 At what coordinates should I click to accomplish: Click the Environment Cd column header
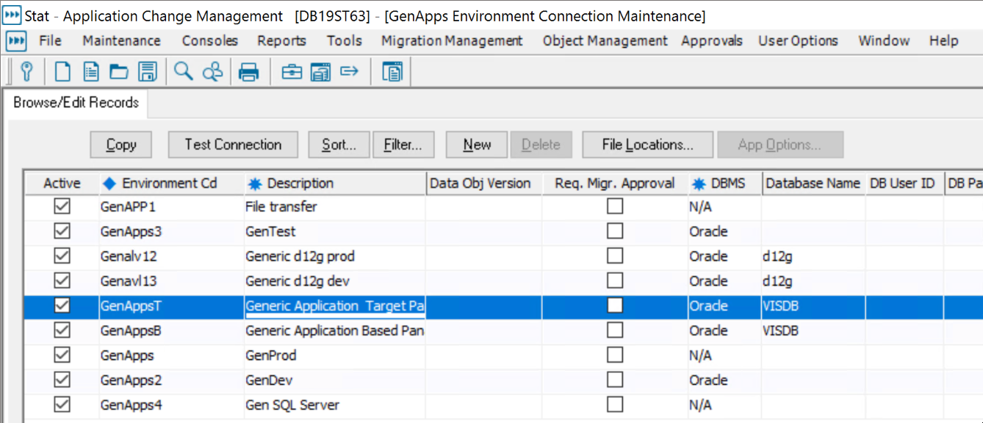(169, 184)
